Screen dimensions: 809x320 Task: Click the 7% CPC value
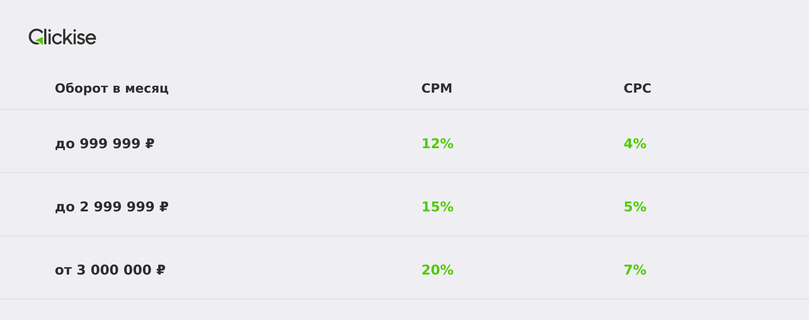(x=635, y=270)
